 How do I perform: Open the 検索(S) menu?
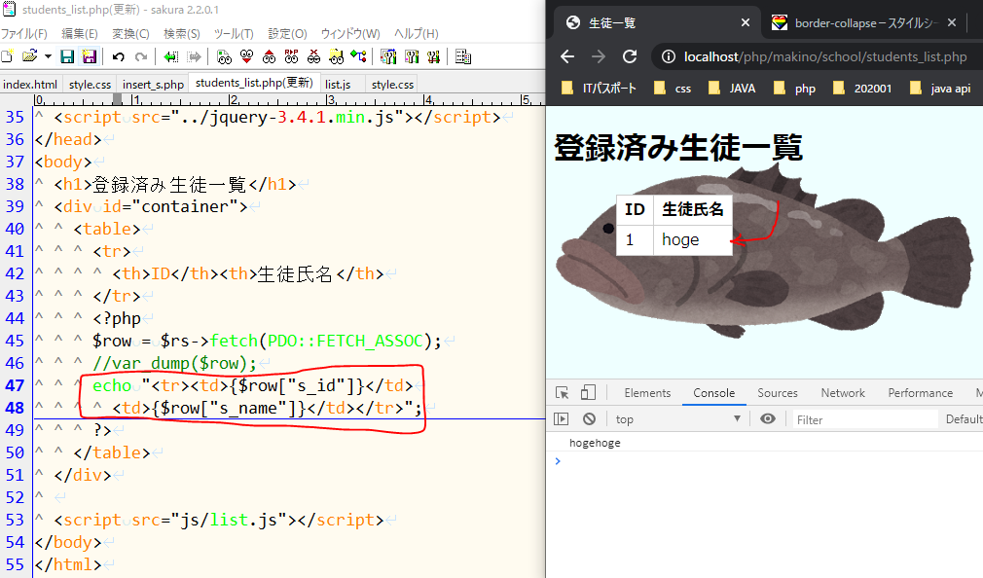[182, 34]
